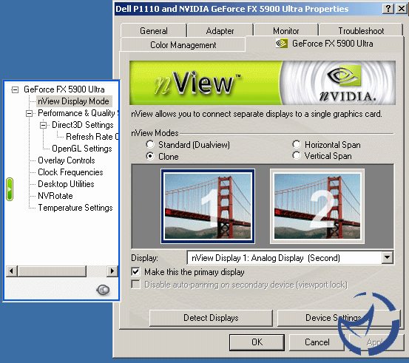Select the Vertical Span radio button
409x363 pixels.
point(297,156)
